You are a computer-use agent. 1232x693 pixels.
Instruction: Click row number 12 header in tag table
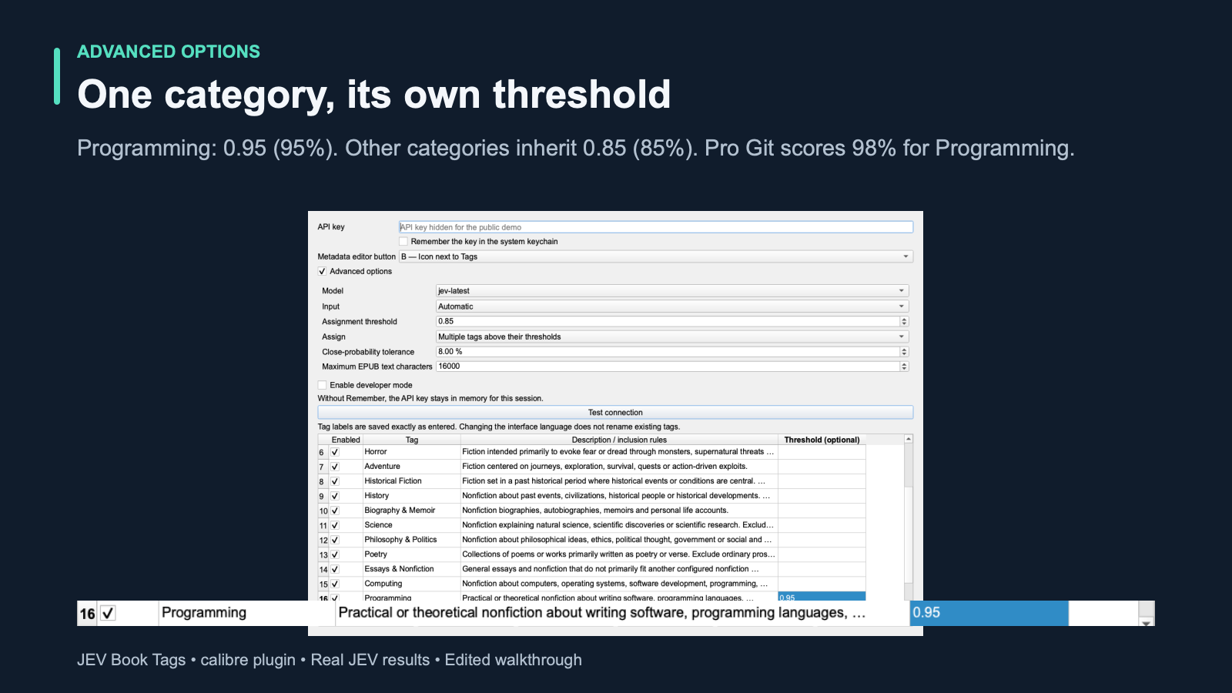323,540
